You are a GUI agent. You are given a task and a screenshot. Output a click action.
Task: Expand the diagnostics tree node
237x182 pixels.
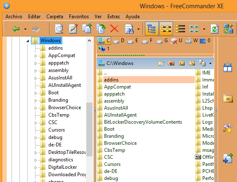pyautogui.click(x=36, y=160)
